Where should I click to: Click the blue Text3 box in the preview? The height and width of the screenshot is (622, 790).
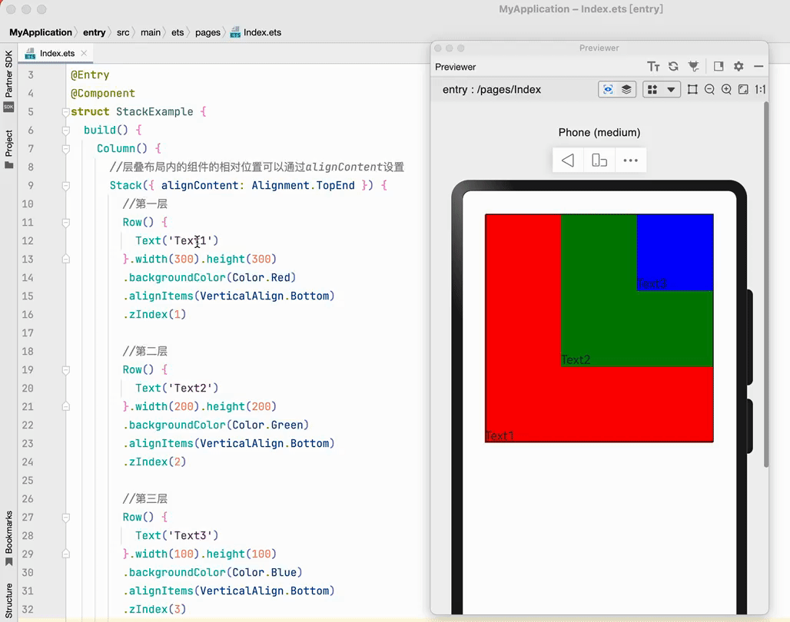[x=675, y=253]
